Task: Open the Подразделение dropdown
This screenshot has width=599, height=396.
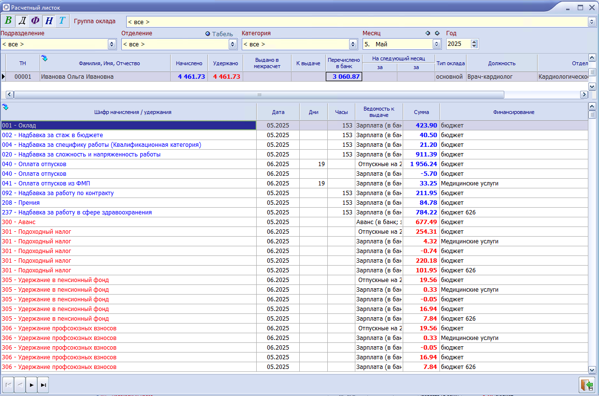Action: (112, 44)
